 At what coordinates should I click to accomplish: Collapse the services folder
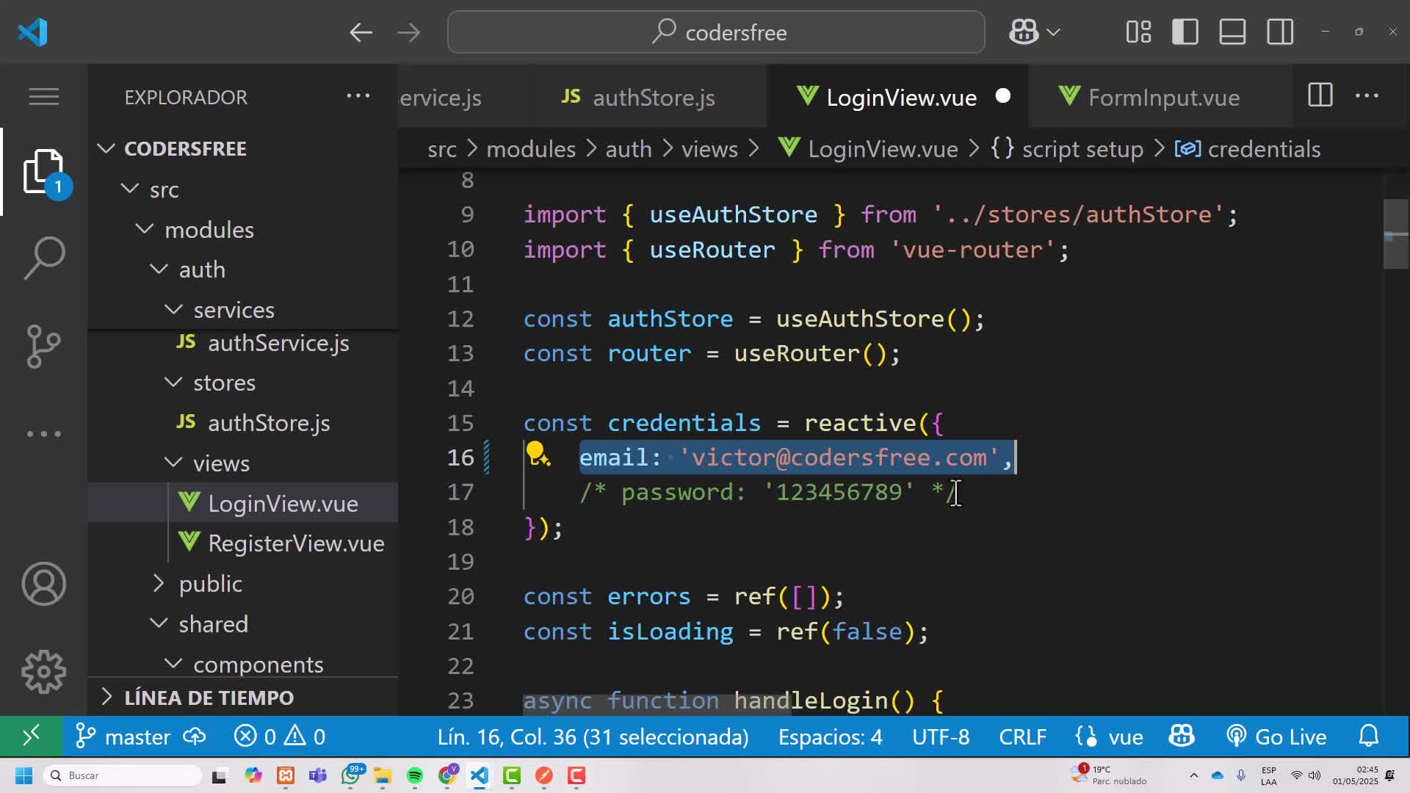coord(174,309)
